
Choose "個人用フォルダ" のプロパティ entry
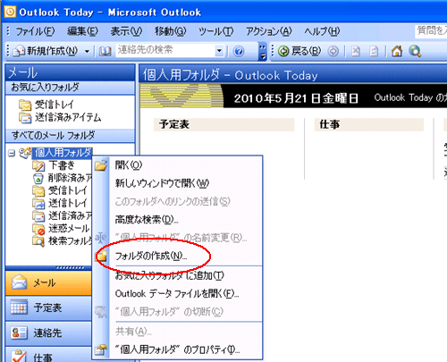point(177,349)
